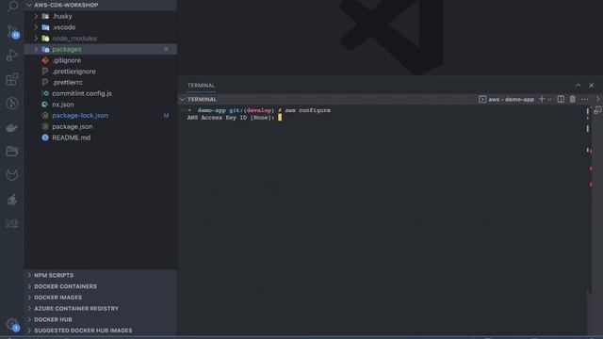Viewport: 603px width, 339px height.
Task: Click the 'aws configure' command text
Action: pyautogui.click(x=308, y=110)
